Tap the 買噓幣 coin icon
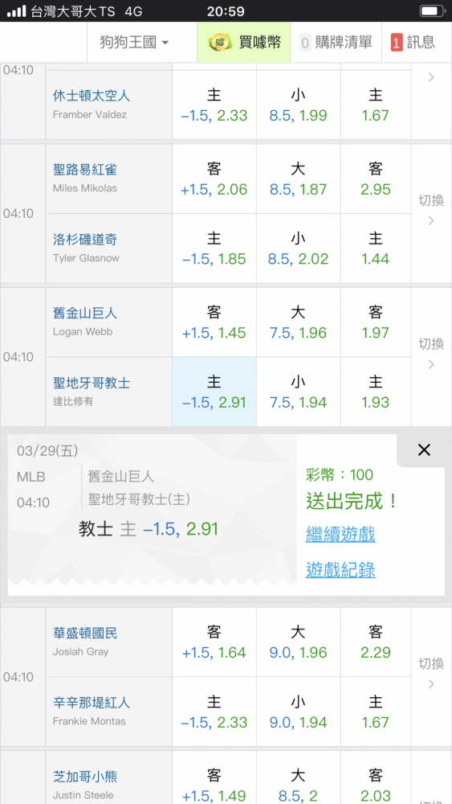 pos(220,42)
